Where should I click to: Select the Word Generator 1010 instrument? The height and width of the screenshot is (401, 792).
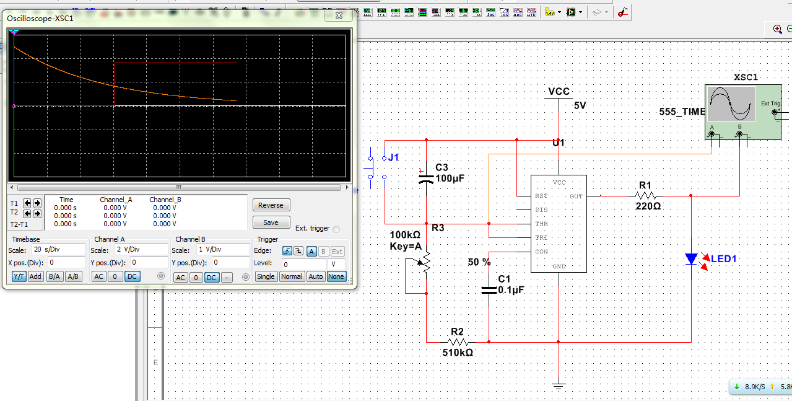coord(395,12)
